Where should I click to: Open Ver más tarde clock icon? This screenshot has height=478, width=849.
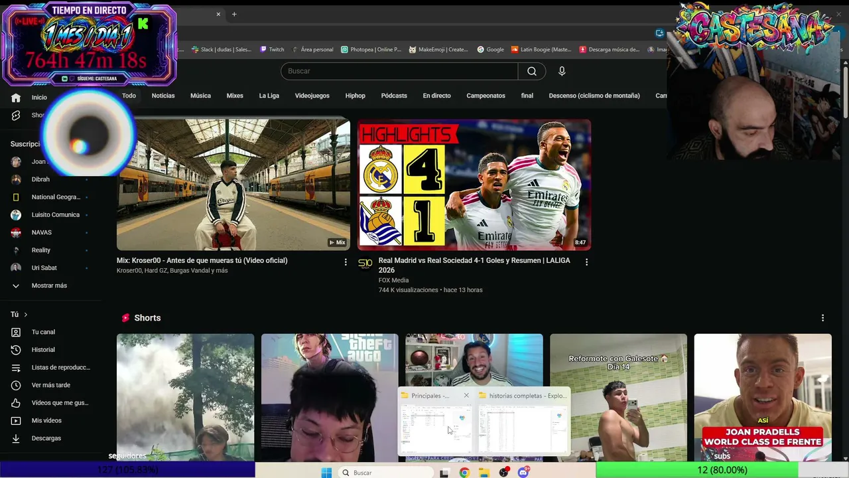point(16,385)
